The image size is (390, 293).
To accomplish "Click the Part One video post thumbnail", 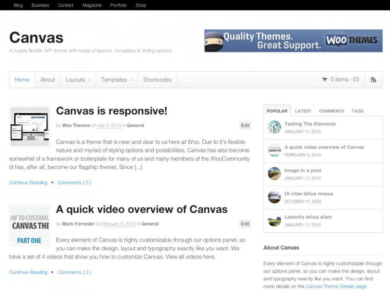I will 30,225.
